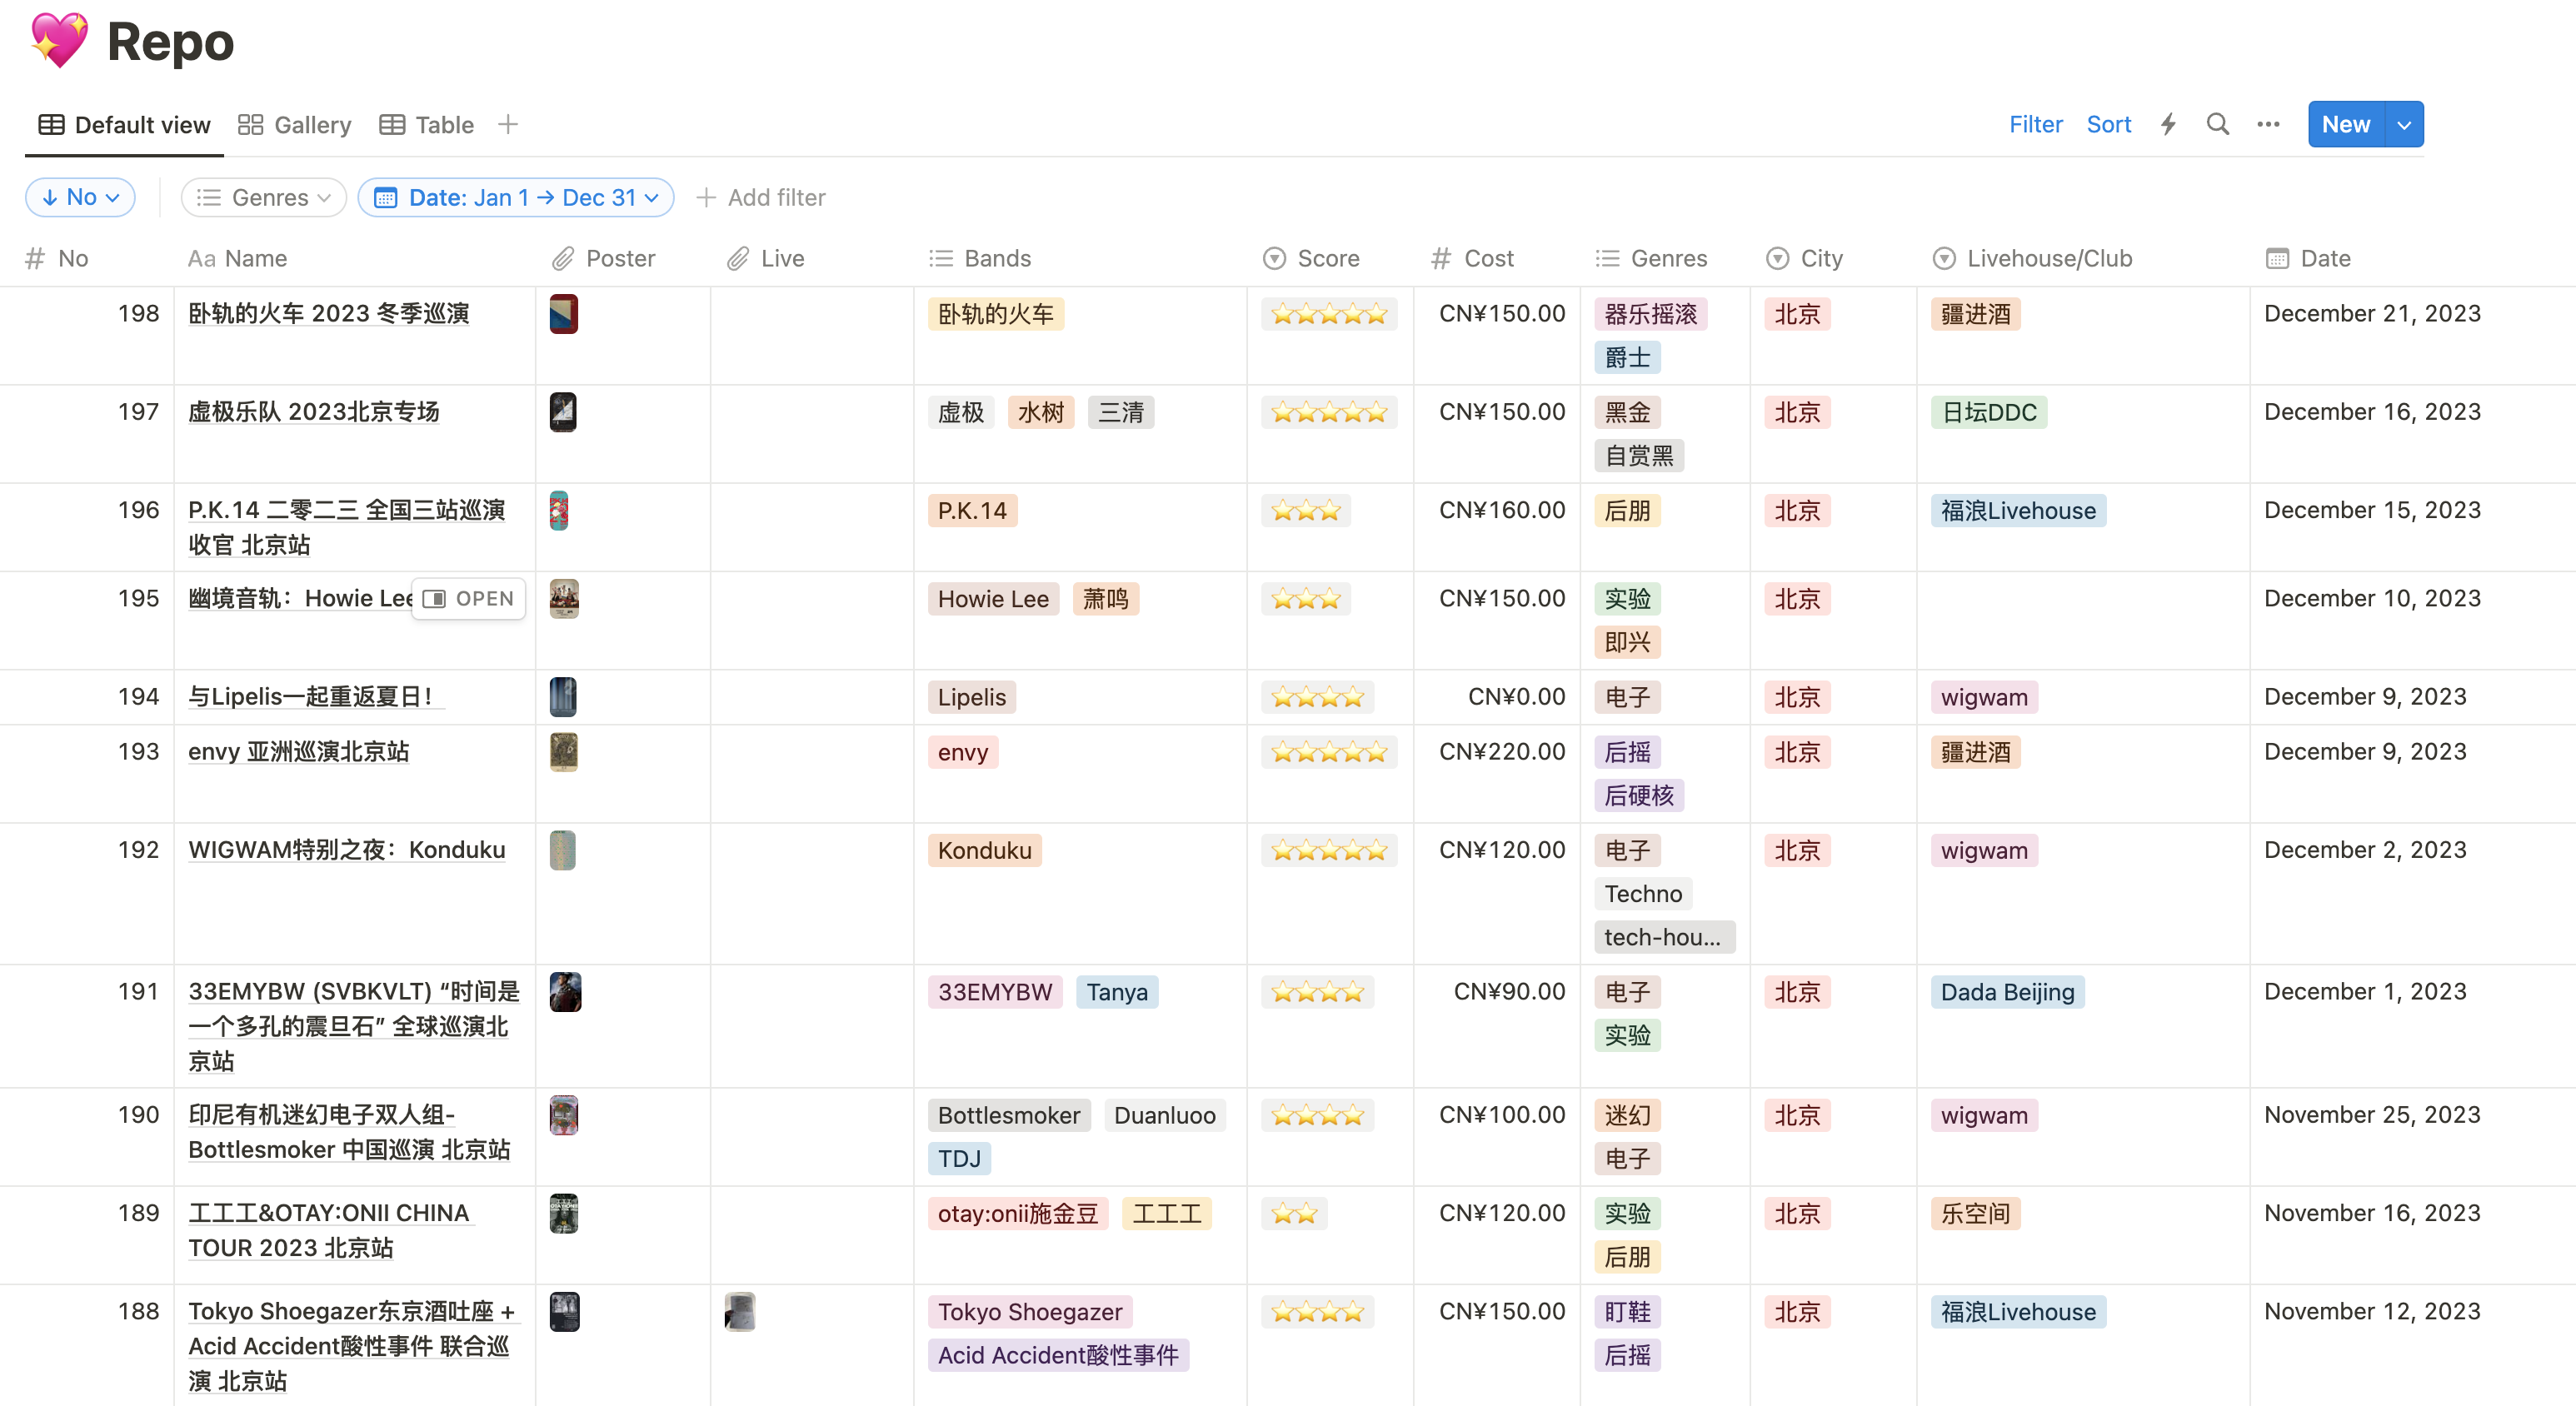Open the Genres filter dropdown
2576x1406 pixels.
(264, 197)
